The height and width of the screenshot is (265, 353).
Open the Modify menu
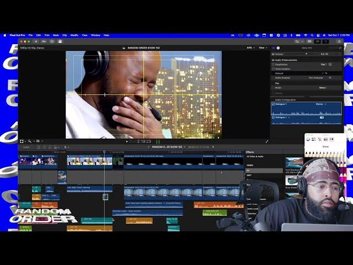coord(74,35)
